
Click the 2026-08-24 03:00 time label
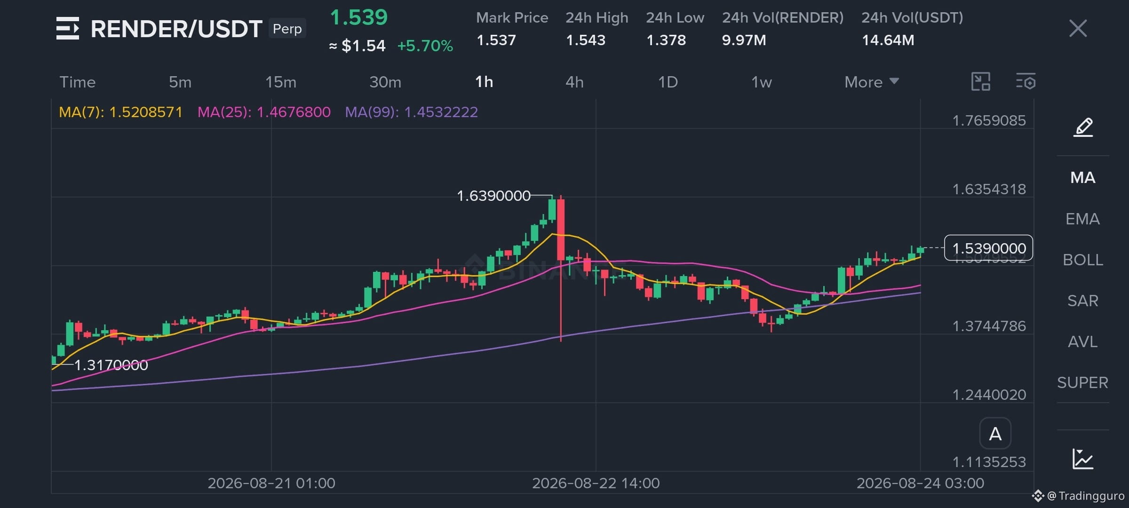click(920, 483)
